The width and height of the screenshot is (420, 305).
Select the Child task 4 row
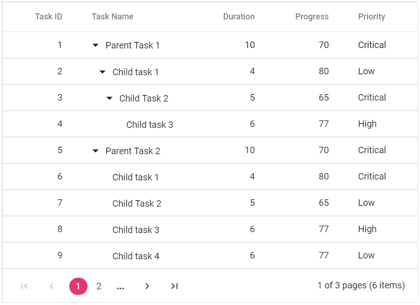136,256
